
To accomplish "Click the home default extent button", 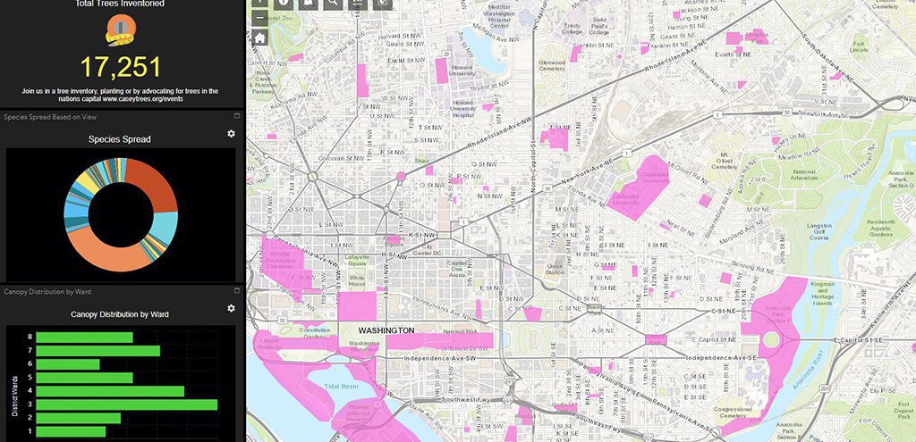I will tap(259, 38).
